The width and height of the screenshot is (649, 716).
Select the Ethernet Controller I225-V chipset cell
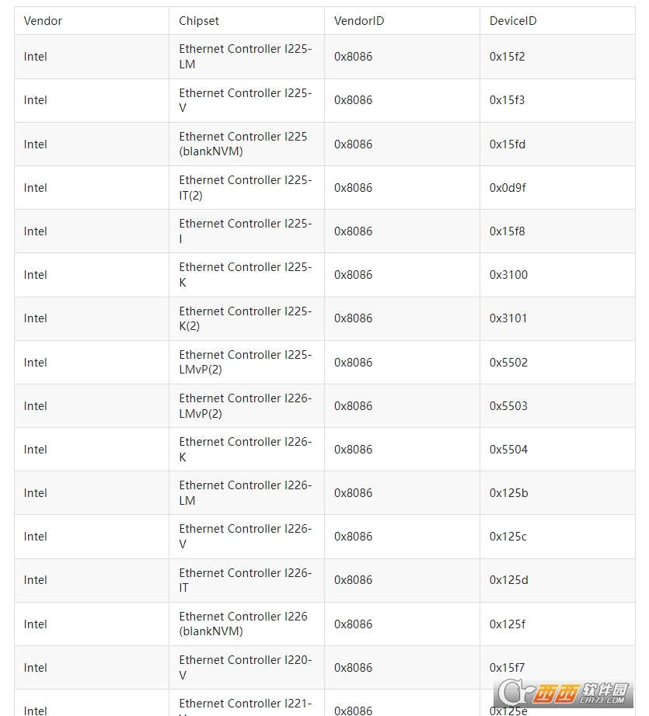(245, 100)
